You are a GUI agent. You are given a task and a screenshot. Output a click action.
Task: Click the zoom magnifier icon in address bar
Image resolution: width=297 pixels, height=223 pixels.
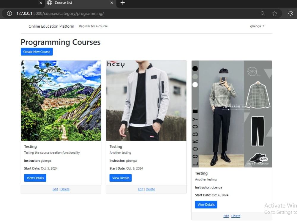(263, 13)
